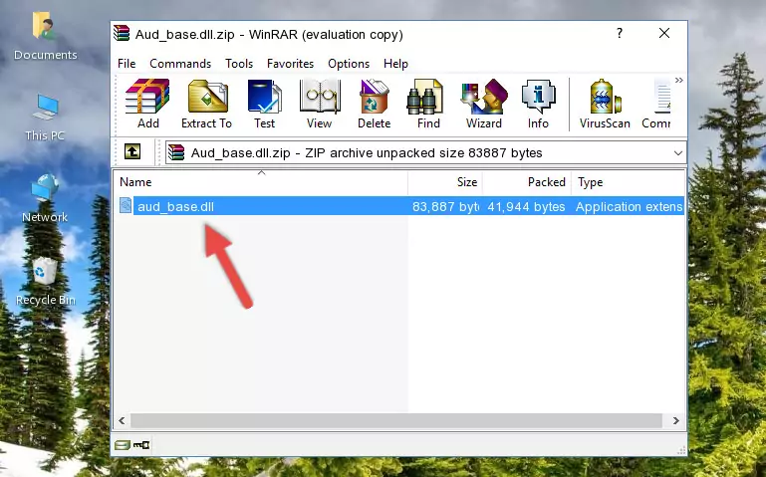Sort files by the Name column
This screenshot has height=477, width=766.
261,182
